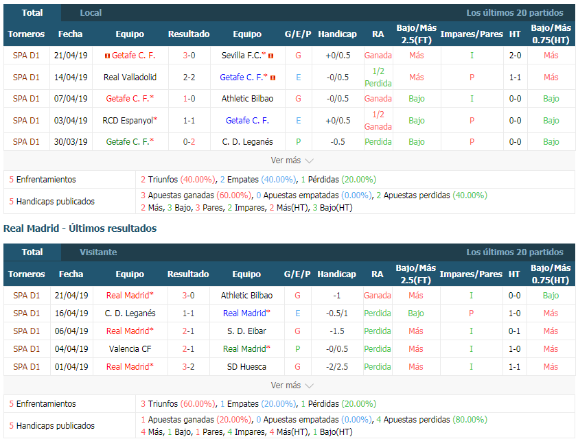578x439 pixels.
Task: Click the 4 Apuestas perdidas (80.00%) text
Action: click(x=432, y=420)
